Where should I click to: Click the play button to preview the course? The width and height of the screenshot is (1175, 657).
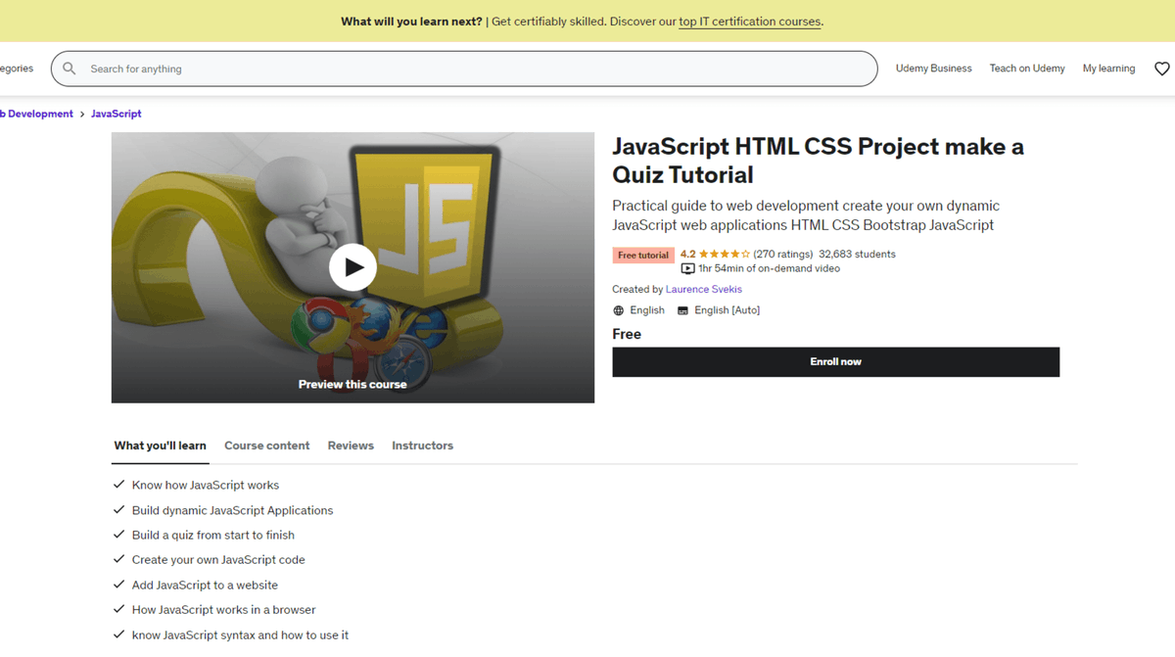click(352, 267)
